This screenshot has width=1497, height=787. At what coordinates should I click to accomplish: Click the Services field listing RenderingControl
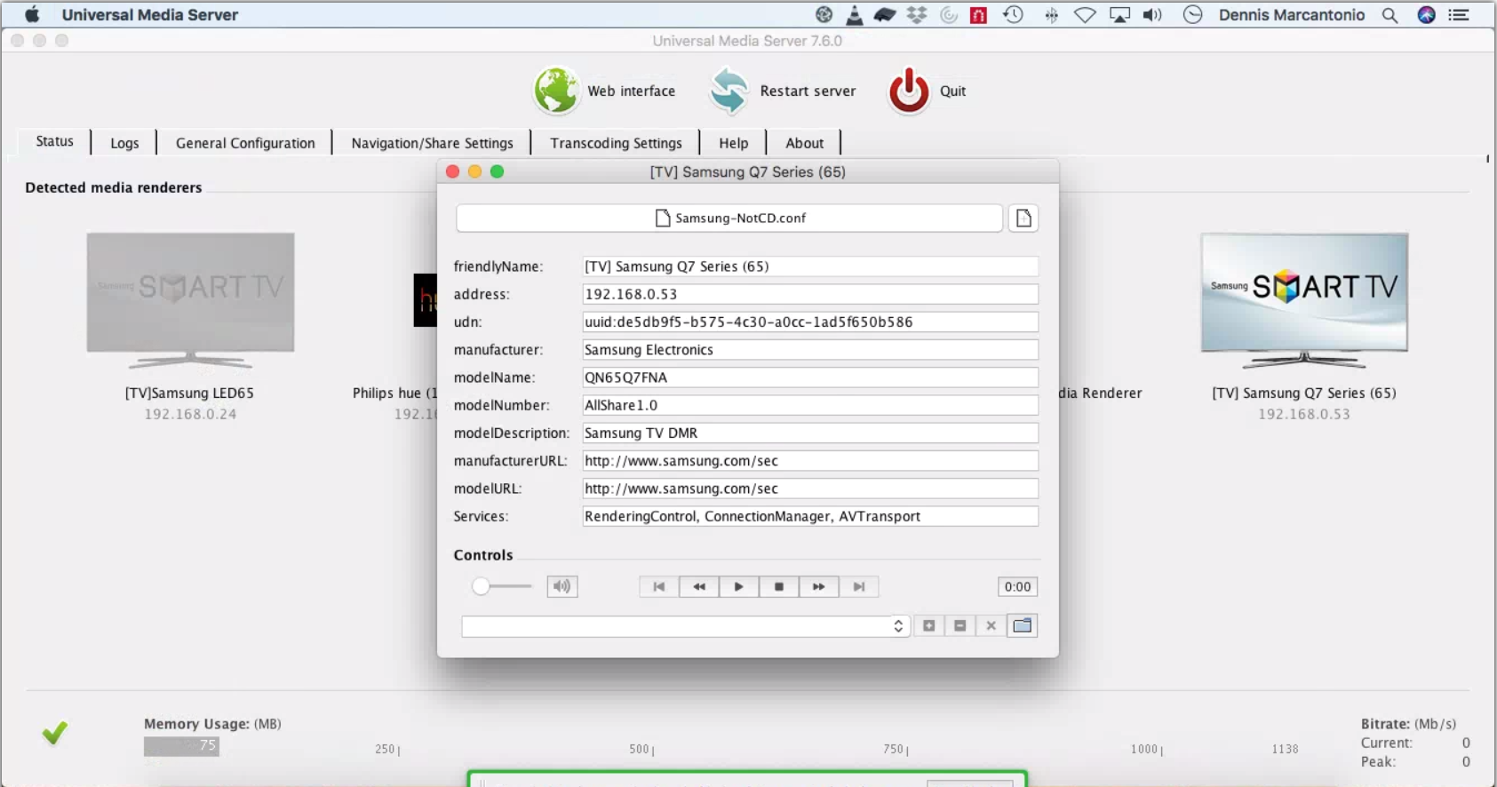[810, 516]
